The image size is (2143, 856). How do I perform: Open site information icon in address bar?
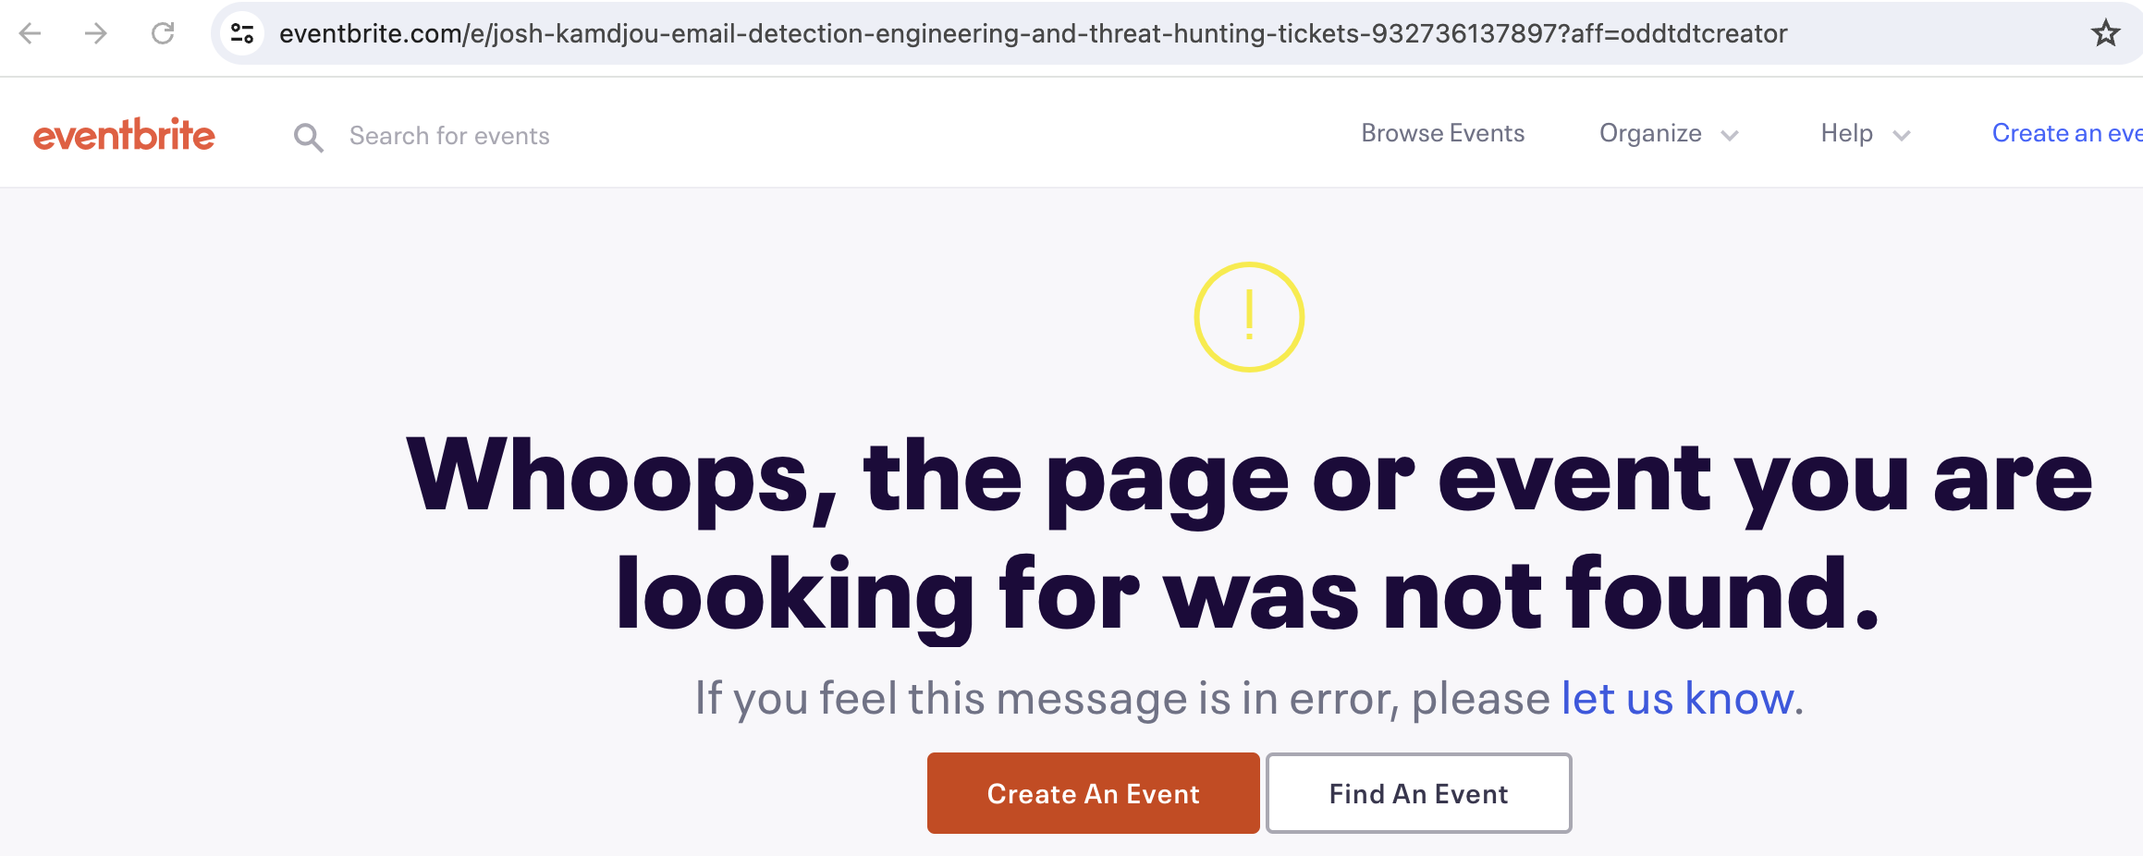(x=242, y=34)
